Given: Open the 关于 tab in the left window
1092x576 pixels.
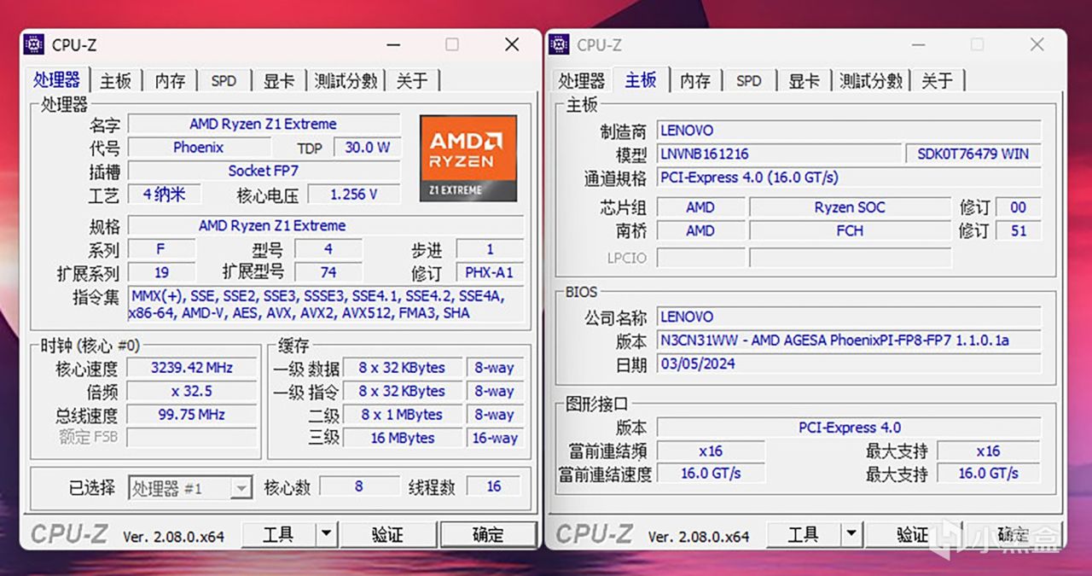Looking at the screenshot, I should (412, 80).
